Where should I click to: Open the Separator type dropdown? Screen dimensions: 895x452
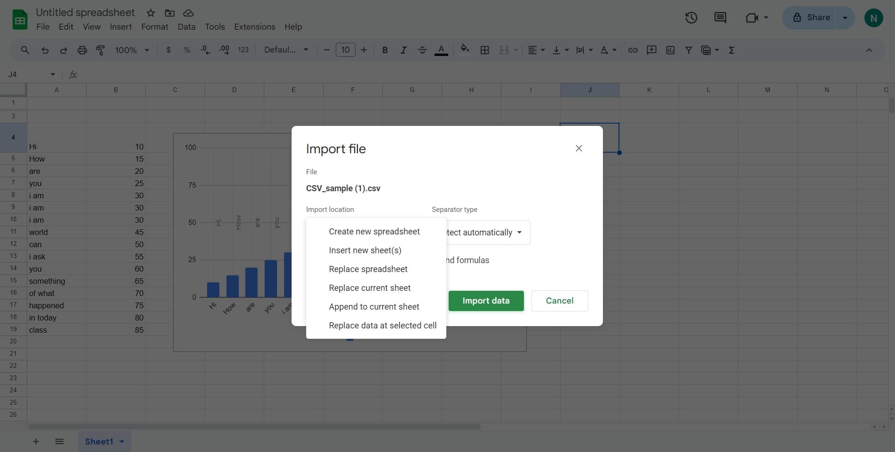pyautogui.click(x=487, y=233)
